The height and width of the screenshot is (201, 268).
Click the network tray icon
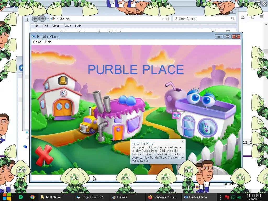tap(233, 197)
